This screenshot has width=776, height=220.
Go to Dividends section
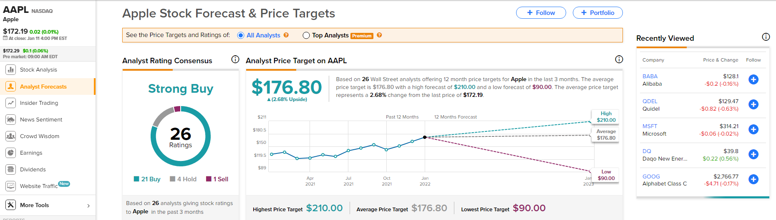coord(33,169)
